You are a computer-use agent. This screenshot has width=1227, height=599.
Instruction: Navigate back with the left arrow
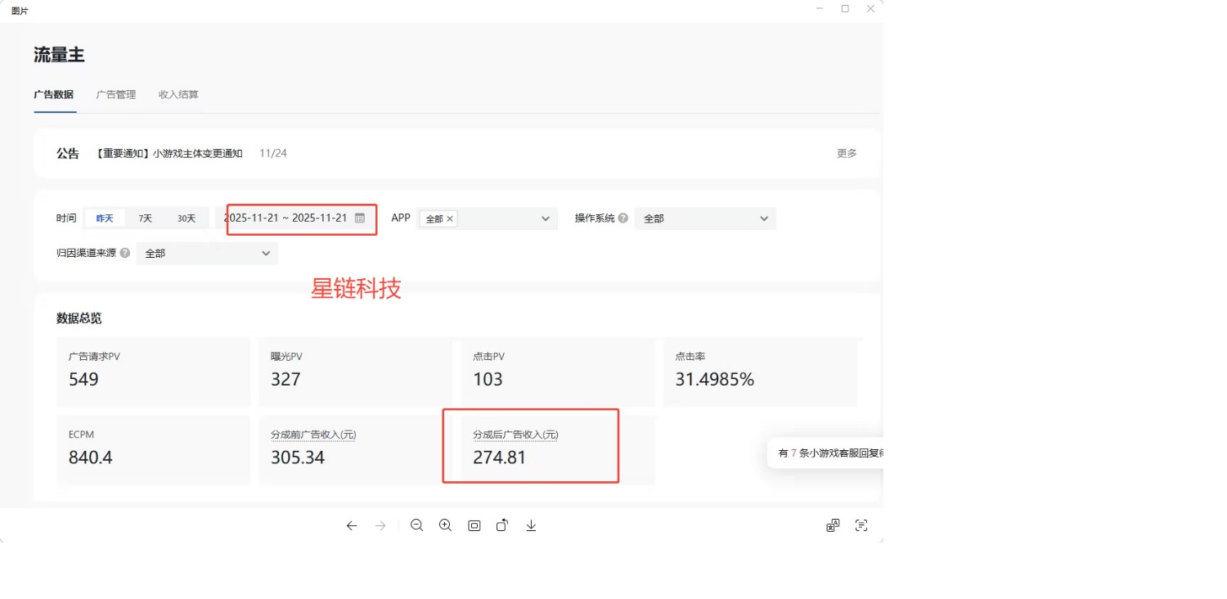point(352,525)
